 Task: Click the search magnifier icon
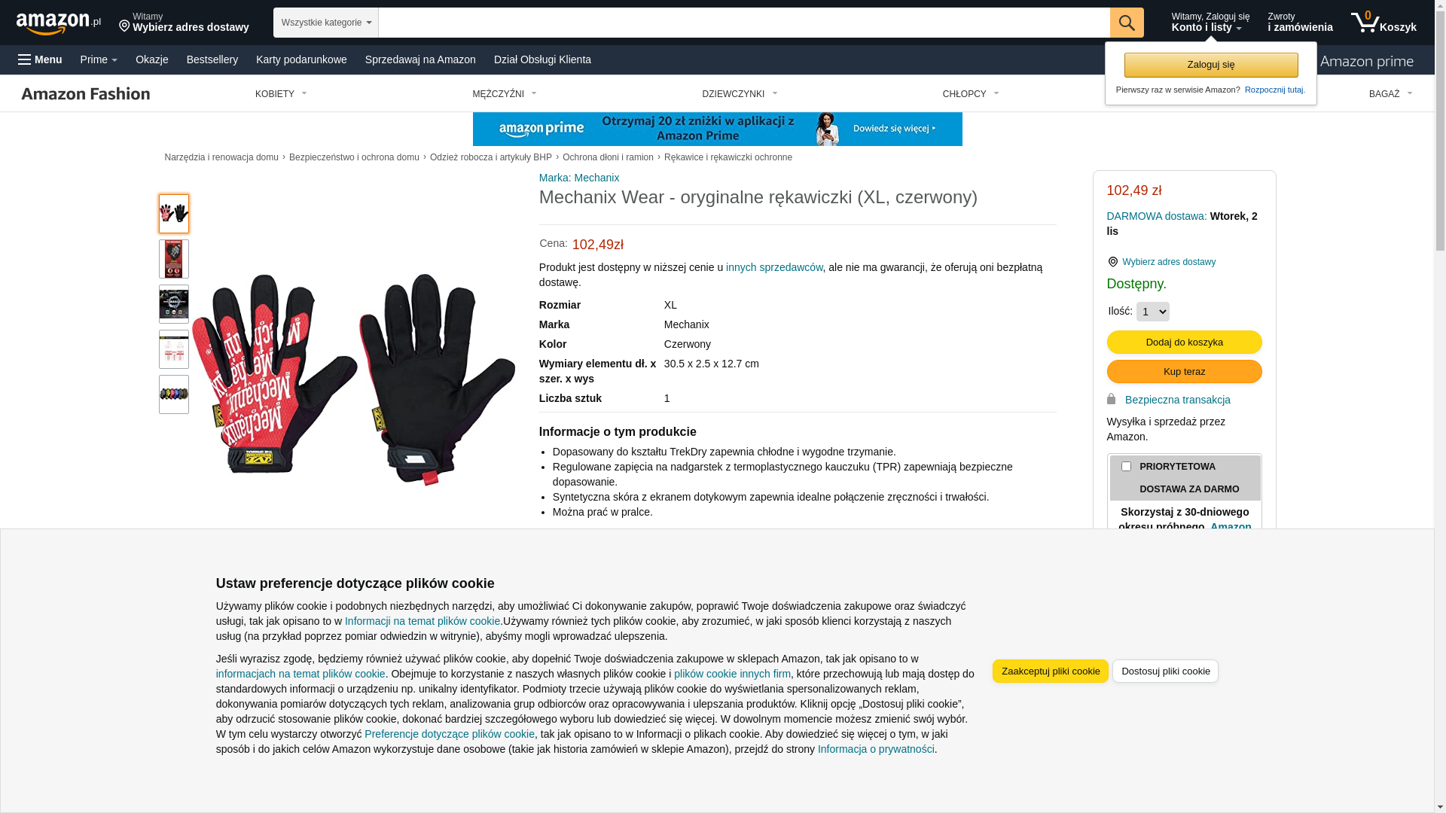(1127, 23)
